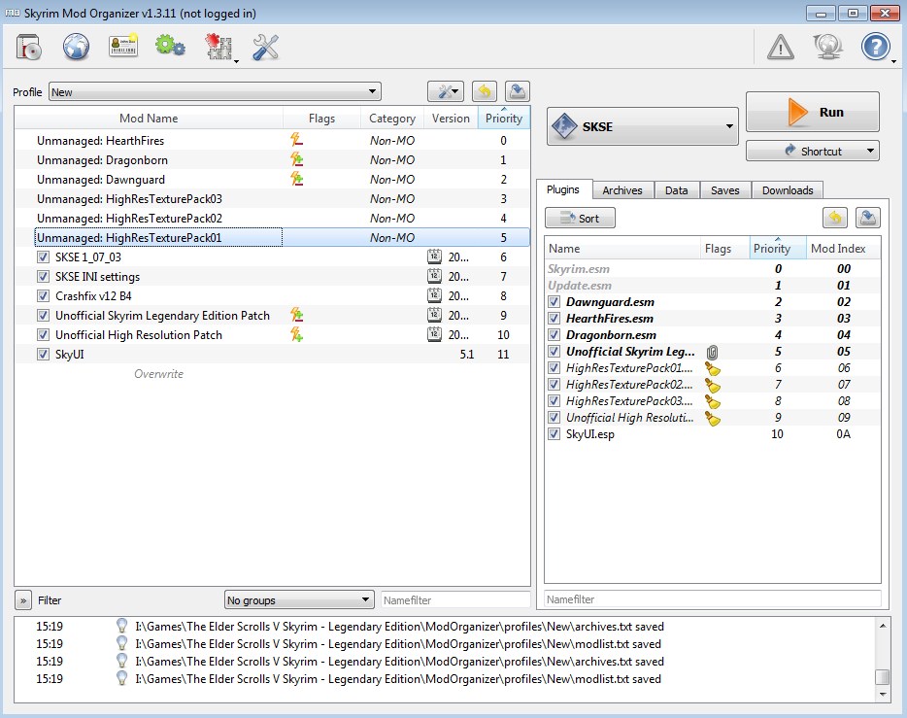Open the mod list wrench options dropdown
This screenshot has height=718, width=907.
click(x=446, y=91)
